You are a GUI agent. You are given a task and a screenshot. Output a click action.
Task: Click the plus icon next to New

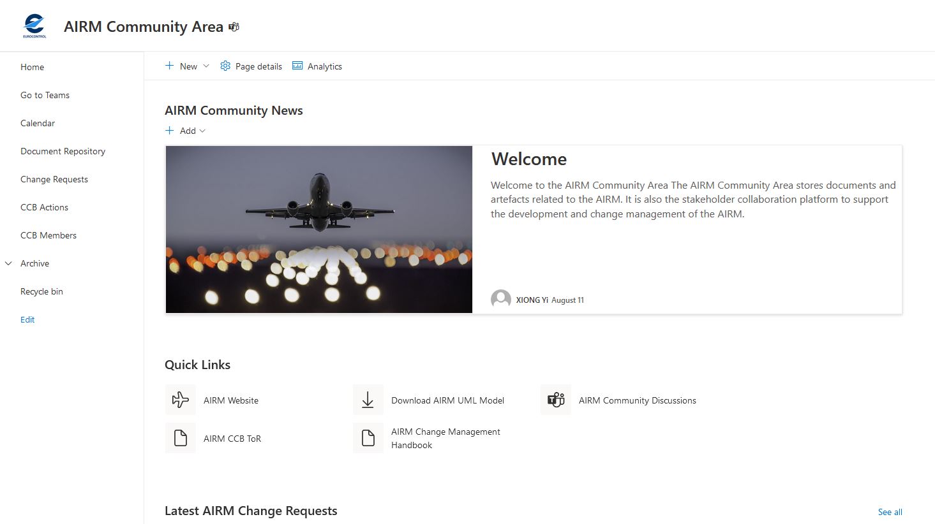[x=169, y=66]
